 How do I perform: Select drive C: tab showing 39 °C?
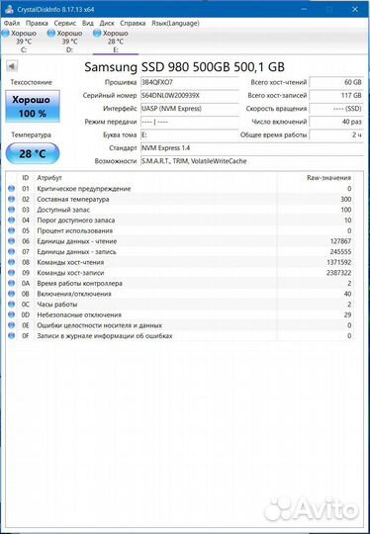(x=23, y=42)
